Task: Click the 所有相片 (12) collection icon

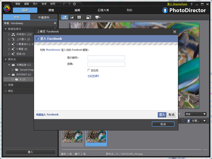Action: (13, 34)
